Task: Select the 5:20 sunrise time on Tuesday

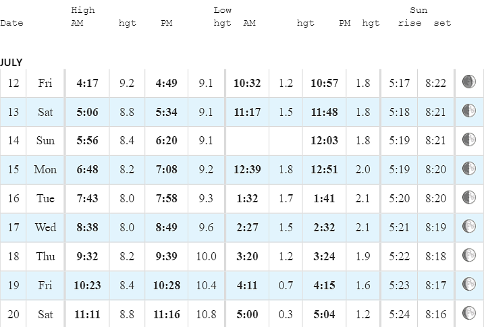Action: coord(399,198)
